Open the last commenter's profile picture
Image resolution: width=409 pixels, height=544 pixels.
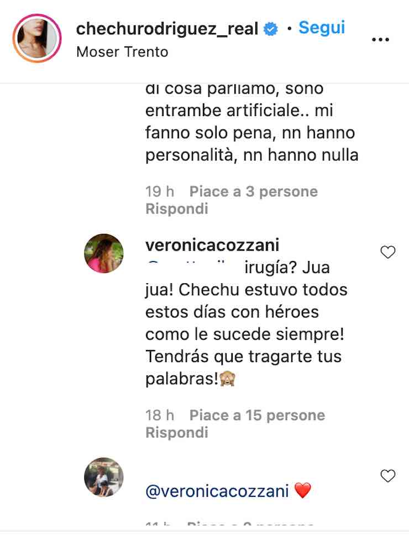pyautogui.click(x=104, y=477)
